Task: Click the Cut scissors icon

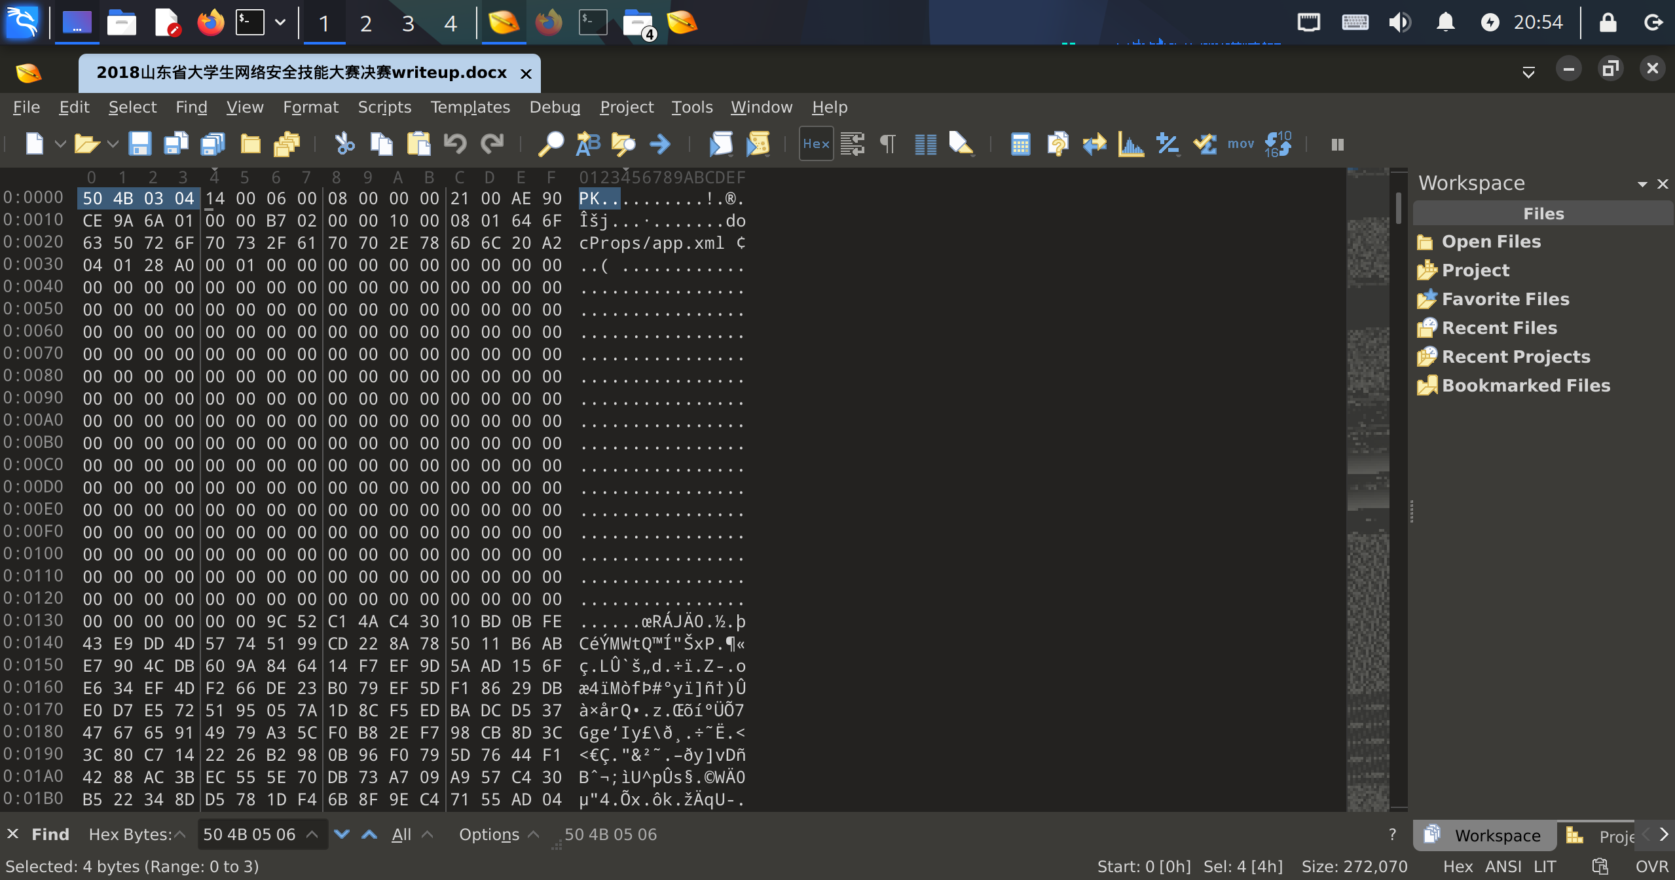Action: [x=344, y=144]
